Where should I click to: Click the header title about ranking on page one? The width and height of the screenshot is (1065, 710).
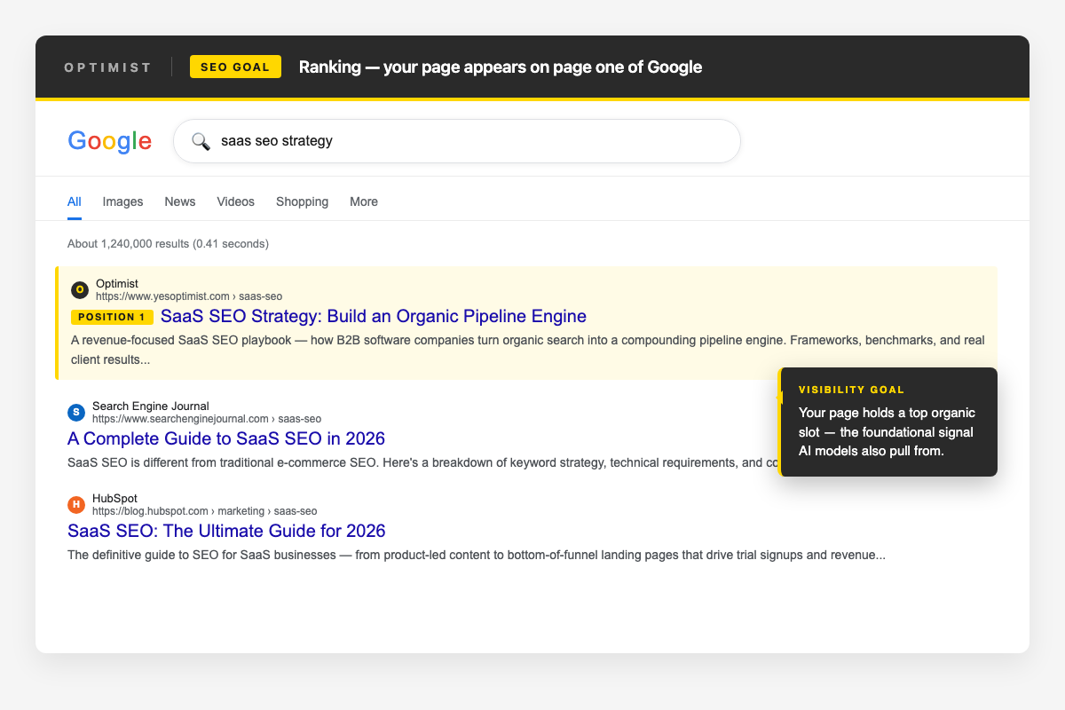click(x=501, y=67)
